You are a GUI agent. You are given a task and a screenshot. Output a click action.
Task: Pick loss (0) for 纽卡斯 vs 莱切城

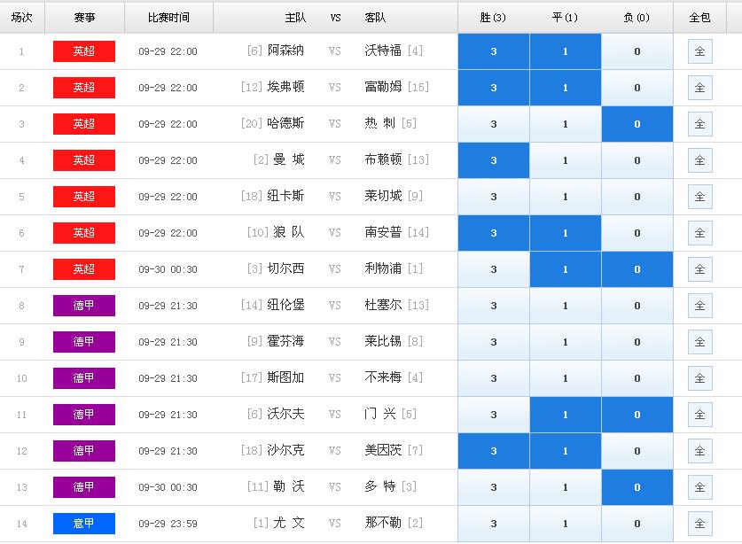[x=637, y=197]
